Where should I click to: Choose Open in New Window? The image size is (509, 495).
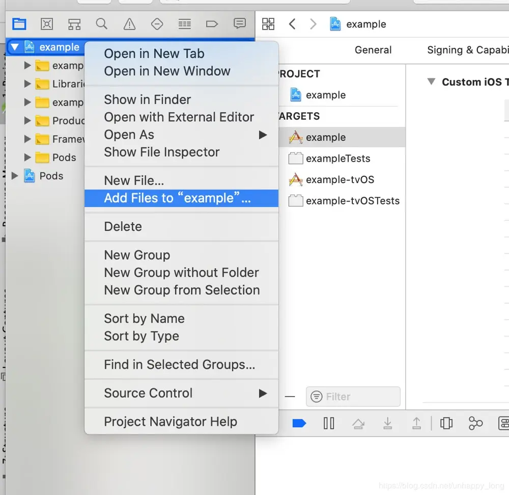(x=182, y=71)
